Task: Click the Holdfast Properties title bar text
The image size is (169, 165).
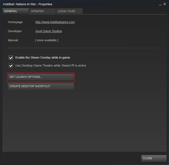Action: (27, 4)
